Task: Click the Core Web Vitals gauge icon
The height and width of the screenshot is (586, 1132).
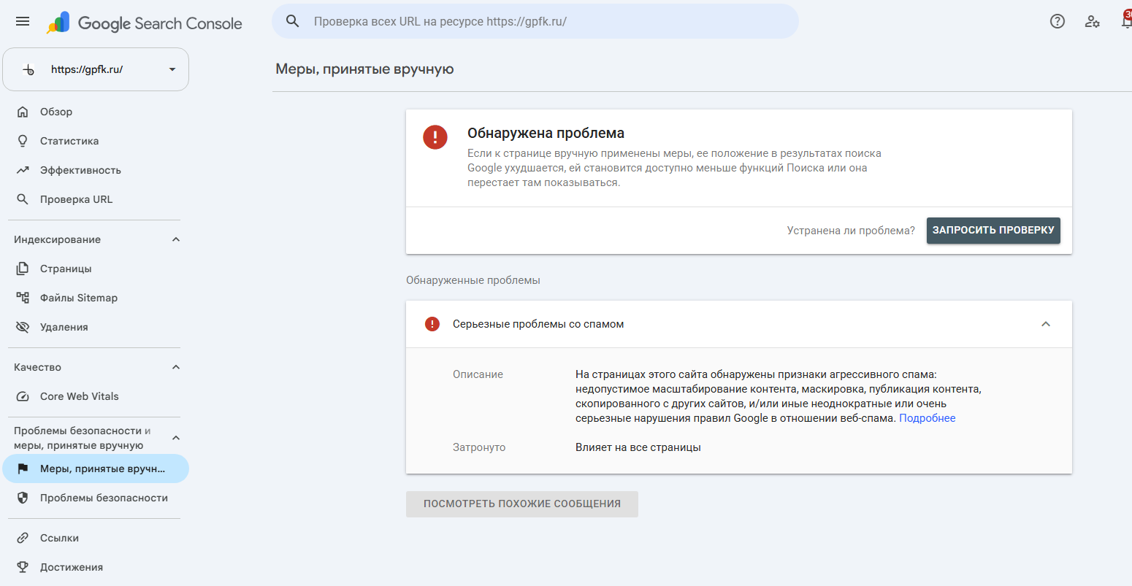Action: pyautogui.click(x=23, y=396)
